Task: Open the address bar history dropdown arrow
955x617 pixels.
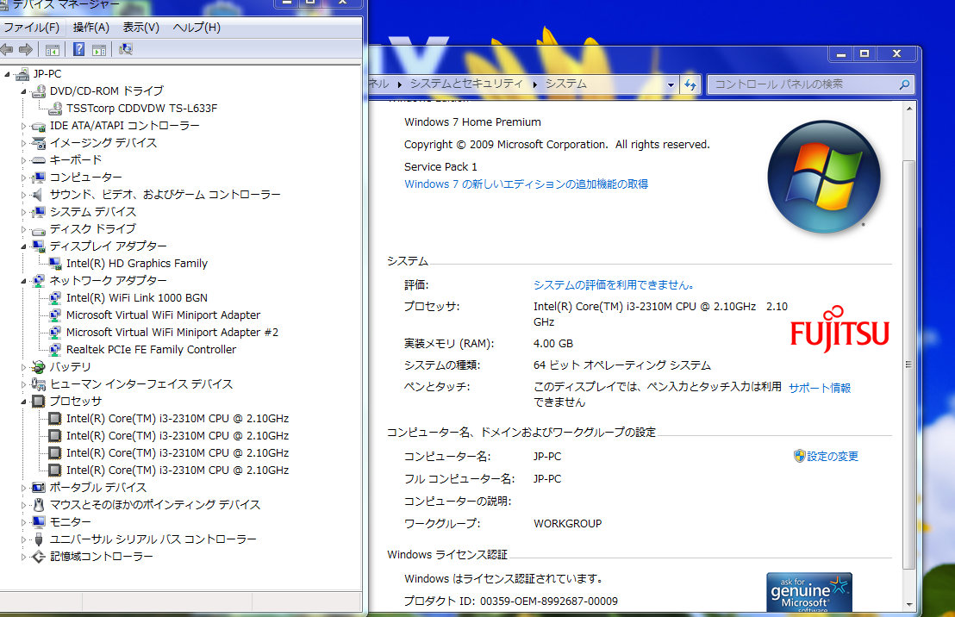Action: tap(671, 84)
